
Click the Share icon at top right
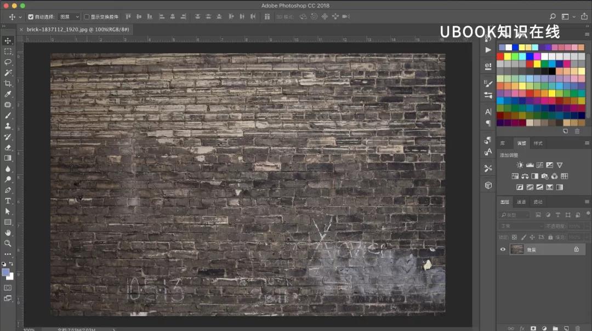pyautogui.click(x=584, y=16)
